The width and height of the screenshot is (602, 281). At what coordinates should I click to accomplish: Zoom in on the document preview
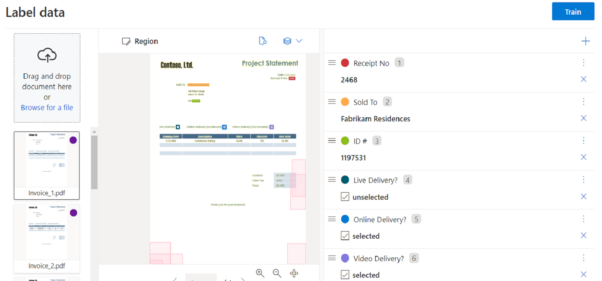(x=260, y=273)
